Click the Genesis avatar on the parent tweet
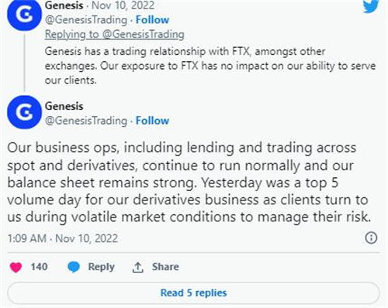This screenshot has width=388, height=308. 24,14
